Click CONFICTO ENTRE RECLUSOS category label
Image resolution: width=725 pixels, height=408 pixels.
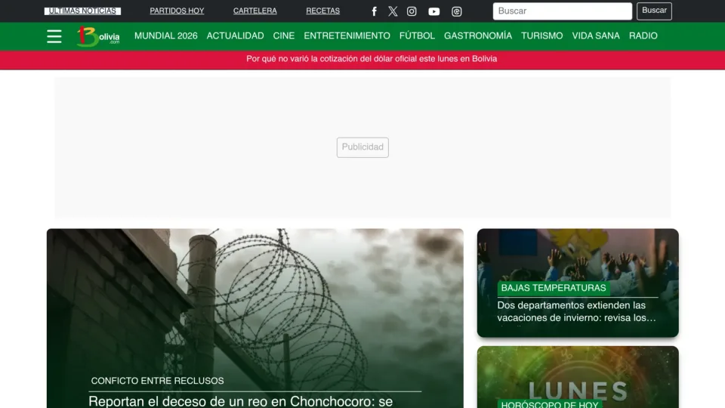click(x=157, y=381)
